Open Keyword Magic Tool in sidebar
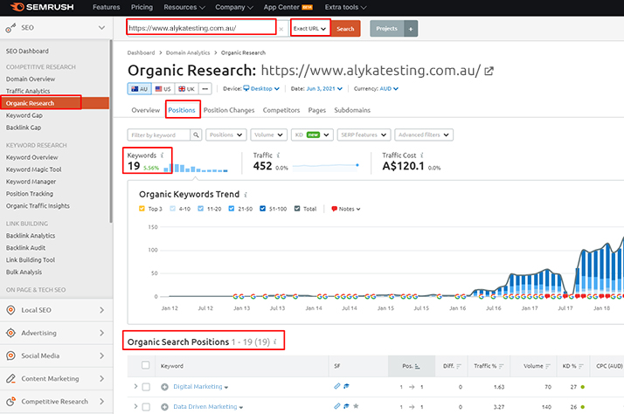The height and width of the screenshot is (414, 624). coord(34,169)
